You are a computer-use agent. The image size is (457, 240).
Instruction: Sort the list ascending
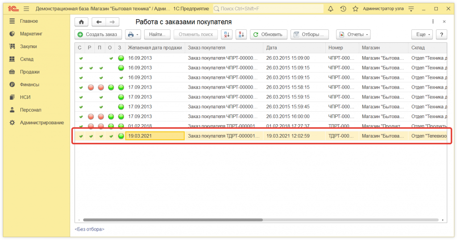coord(227,34)
